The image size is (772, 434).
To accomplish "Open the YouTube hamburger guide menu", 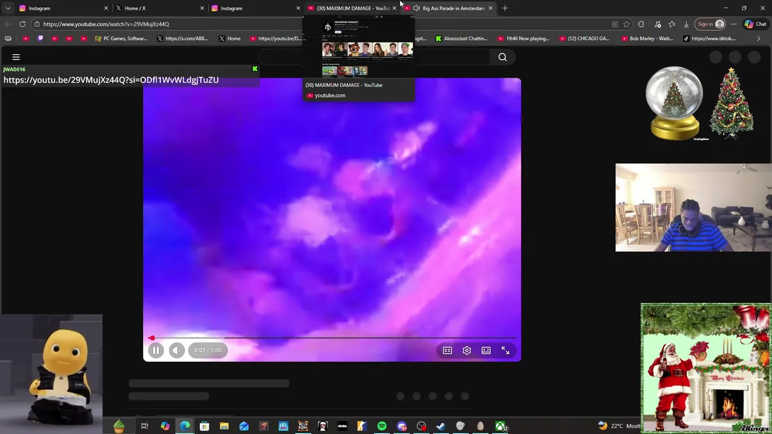I will click(16, 57).
